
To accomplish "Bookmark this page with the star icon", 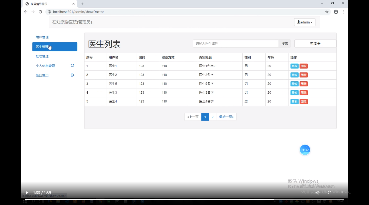I will 327,12.
